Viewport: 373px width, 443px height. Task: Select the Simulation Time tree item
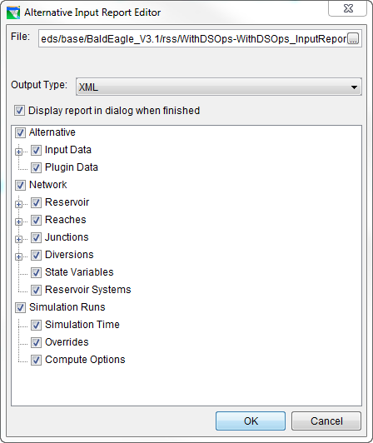click(x=82, y=325)
